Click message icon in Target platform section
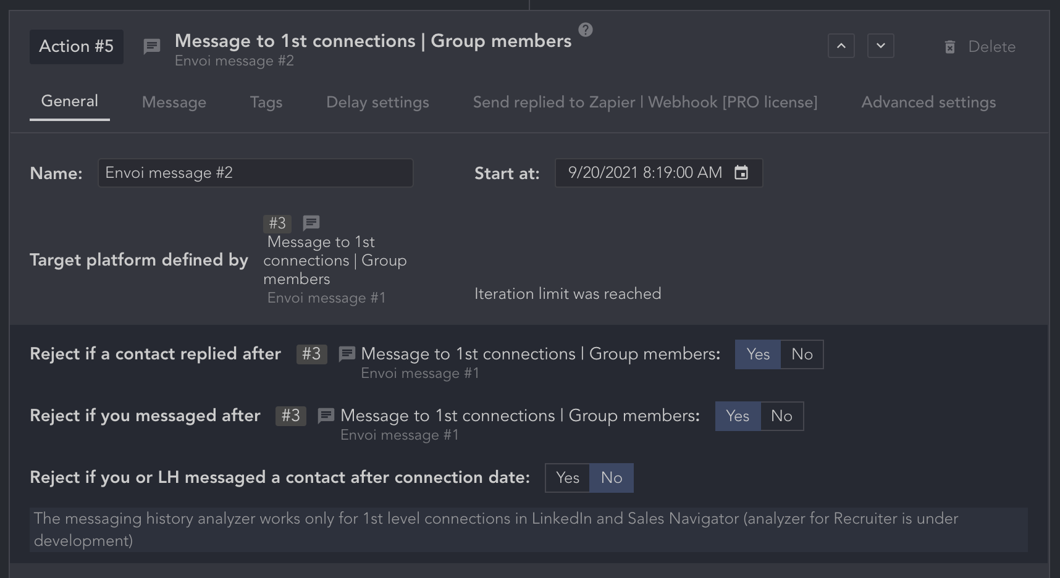 (311, 222)
